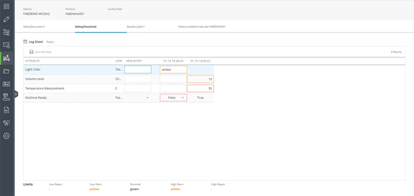Open the Machine Ready new entry dropdown
Screen dimensions: 414x196
(x=138, y=98)
